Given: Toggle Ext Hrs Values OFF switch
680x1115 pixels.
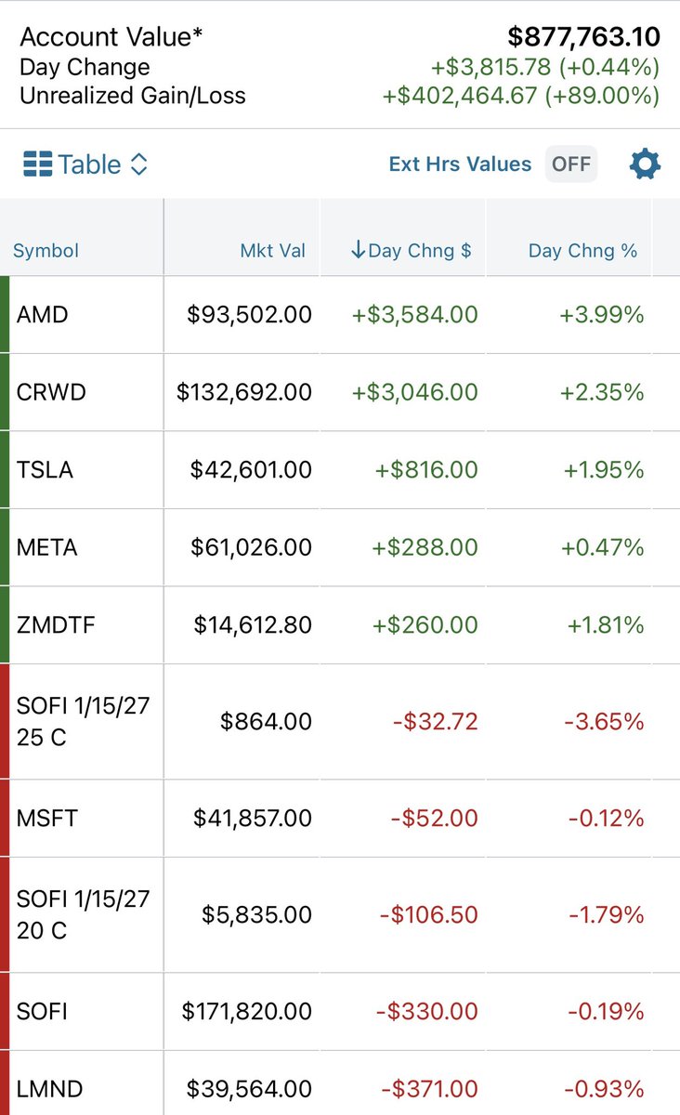Looking at the screenshot, I should [571, 164].
